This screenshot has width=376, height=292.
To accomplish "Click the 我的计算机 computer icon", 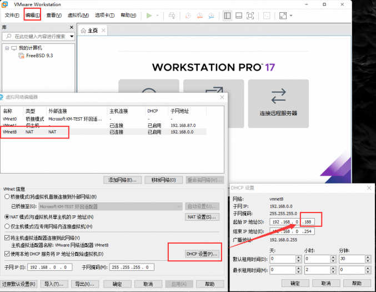I will [x=14, y=48].
